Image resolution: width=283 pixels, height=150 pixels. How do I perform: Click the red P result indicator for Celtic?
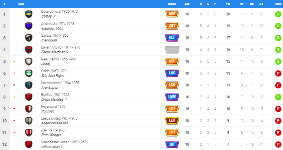[x=278, y=73]
